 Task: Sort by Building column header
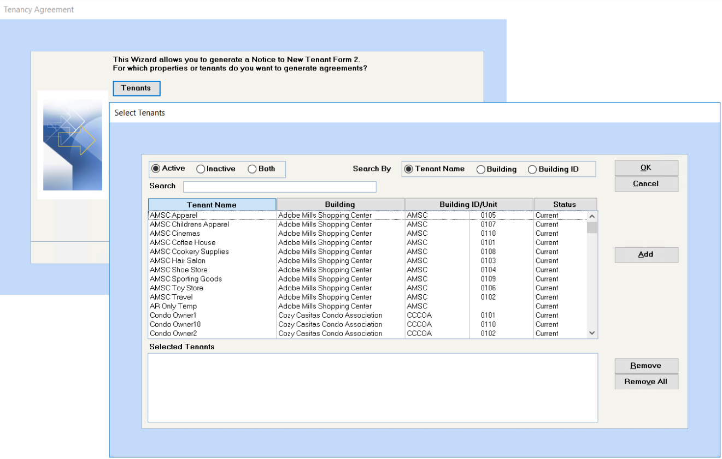tap(340, 205)
